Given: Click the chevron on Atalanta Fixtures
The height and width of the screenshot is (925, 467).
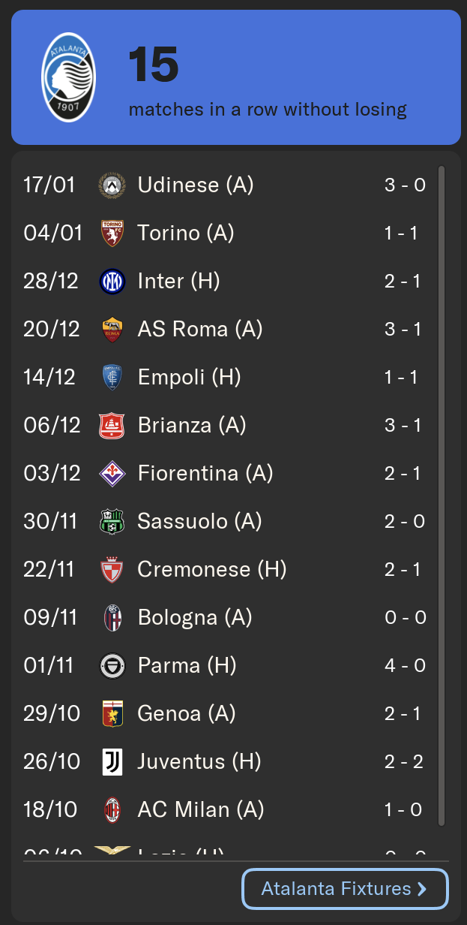Looking at the screenshot, I should pyautogui.click(x=422, y=890).
